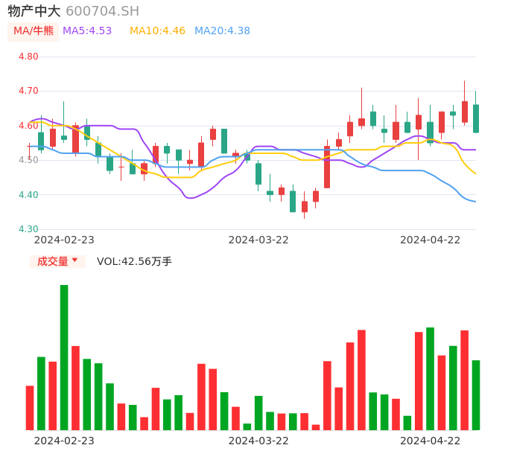Select 2024-02-23 date under the volume chart
Screen dimensions: 511x451
point(64,441)
